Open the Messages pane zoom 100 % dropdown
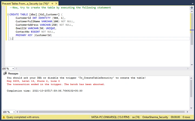This screenshot has width=195, height=121. (x=14, y=112)
